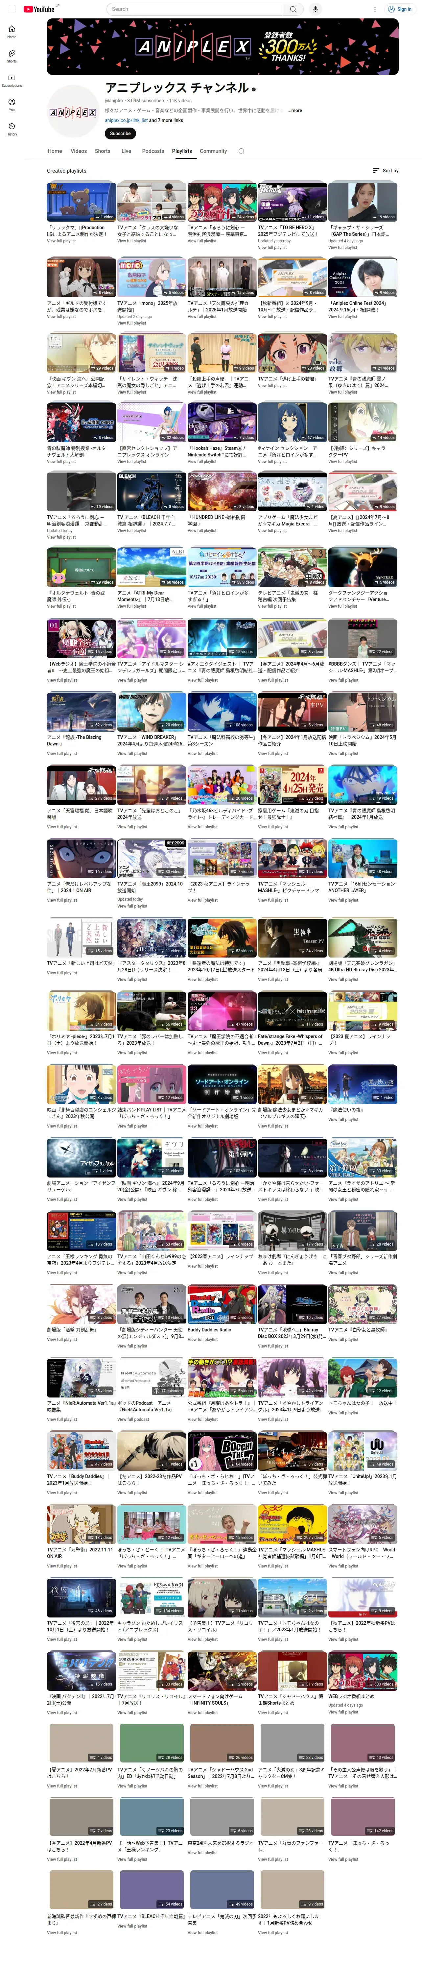Search within the Aniplex channel via magnifier
This screenshot has height=1968, width=422.
[241, 151]
